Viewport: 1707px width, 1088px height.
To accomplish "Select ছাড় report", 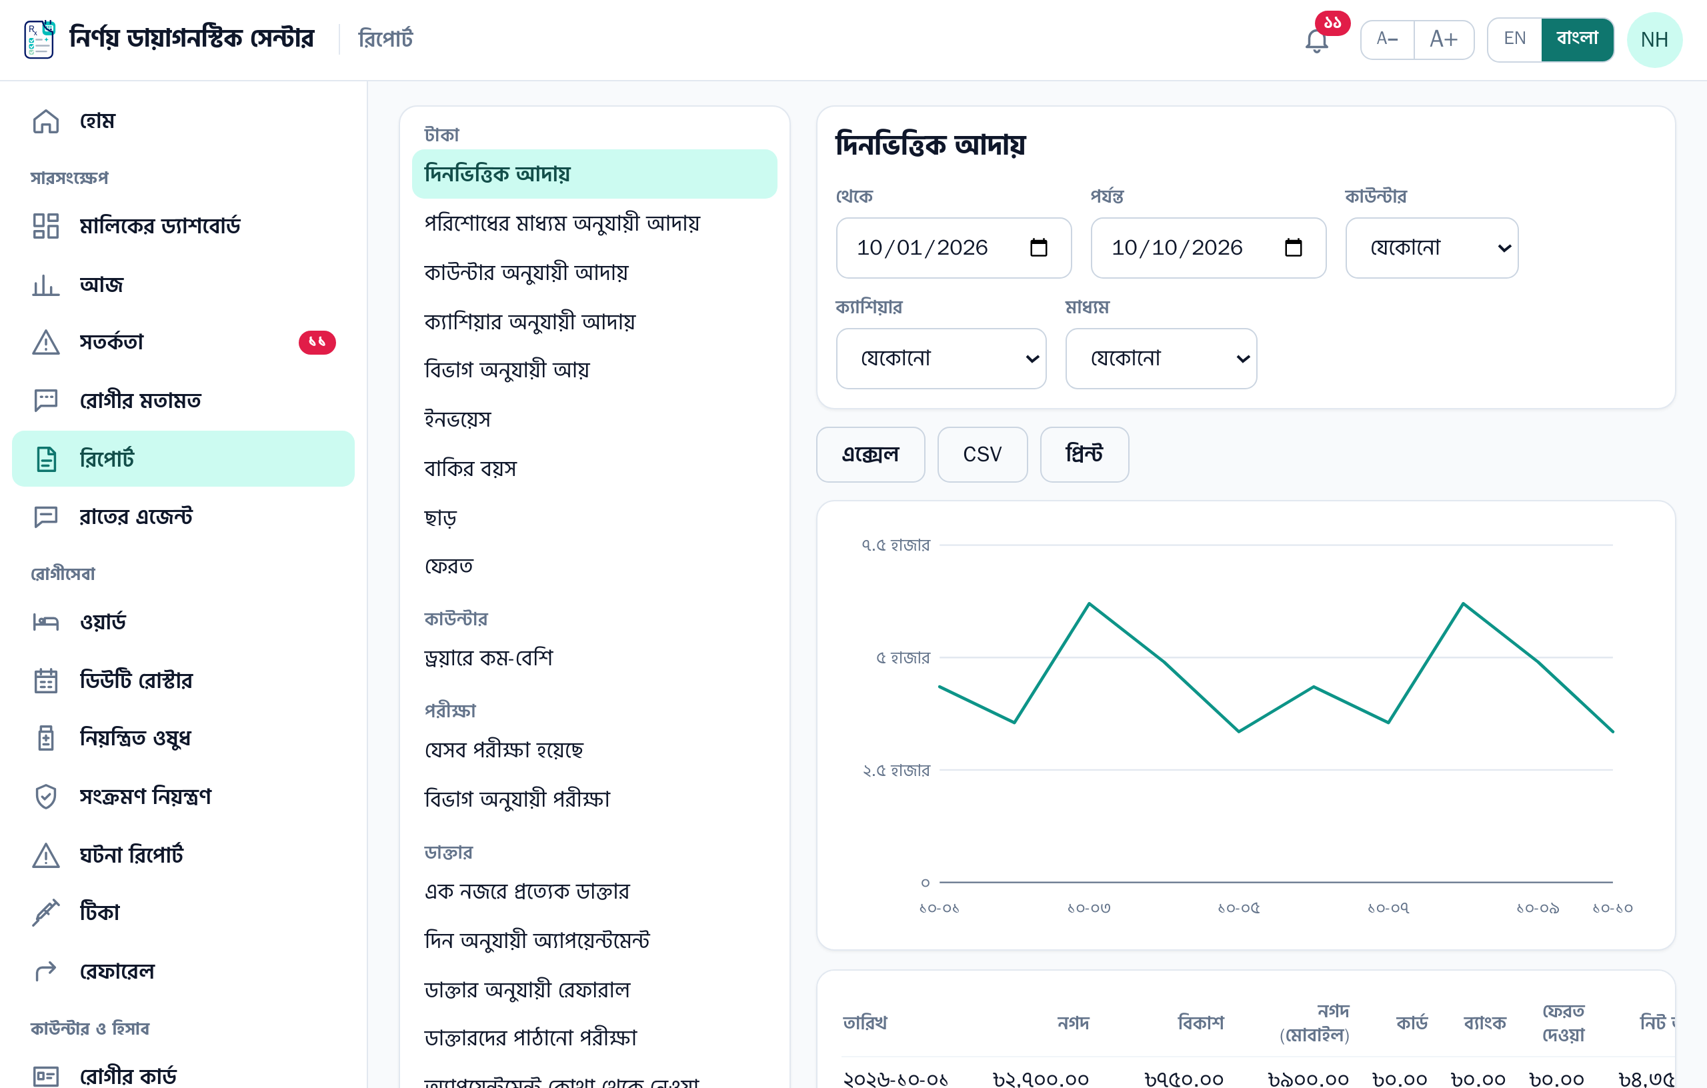I will [x=594, y=517].
